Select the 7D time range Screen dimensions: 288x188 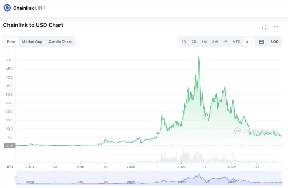coord(194,42)
